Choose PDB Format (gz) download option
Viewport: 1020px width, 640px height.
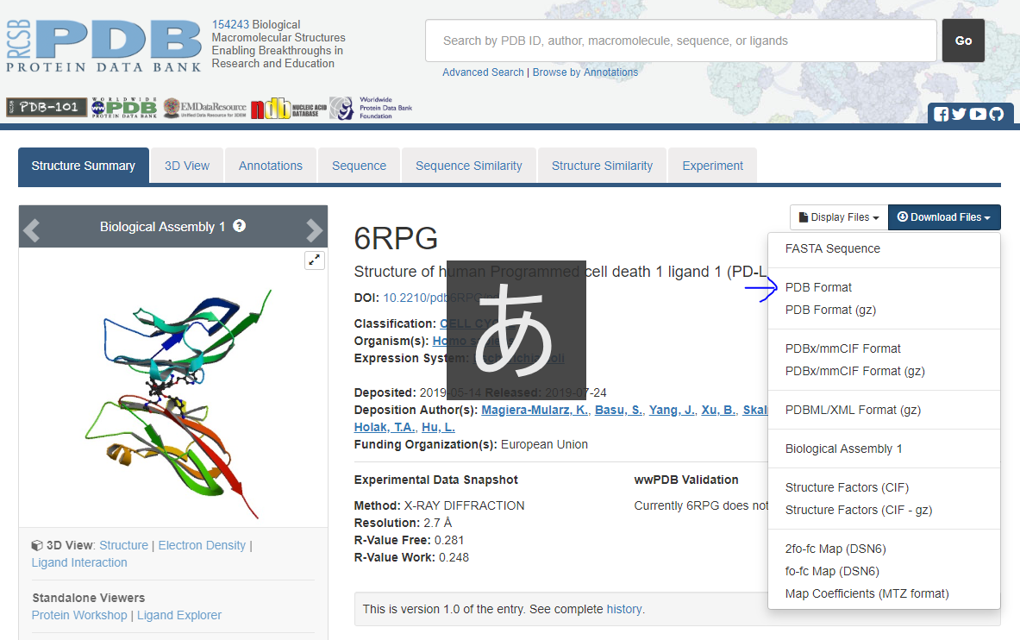830,310
